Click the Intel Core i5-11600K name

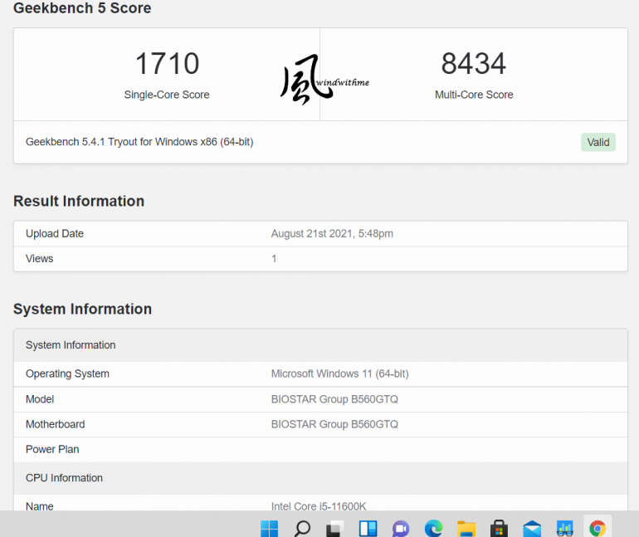coord(319,506)
